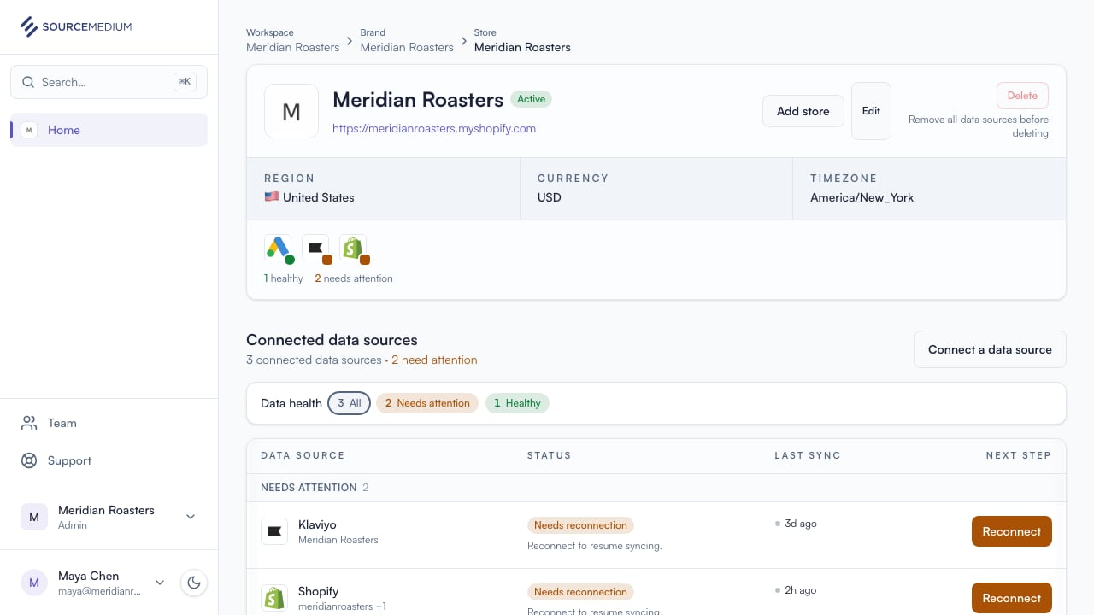Screen dimensions: 1094x615
Task: Click the Klaviyo row logo icon
Action: (x=274, y=531)
